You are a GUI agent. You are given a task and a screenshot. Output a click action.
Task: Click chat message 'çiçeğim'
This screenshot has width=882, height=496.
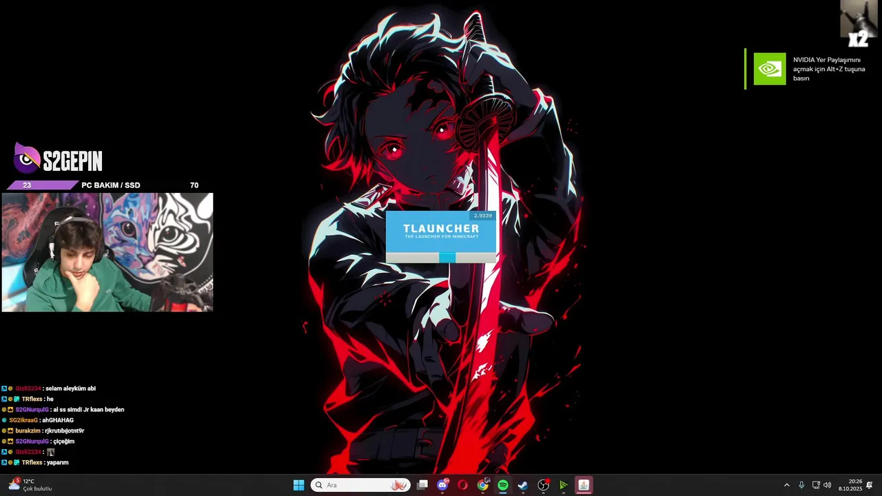click(x=63, y=442)
